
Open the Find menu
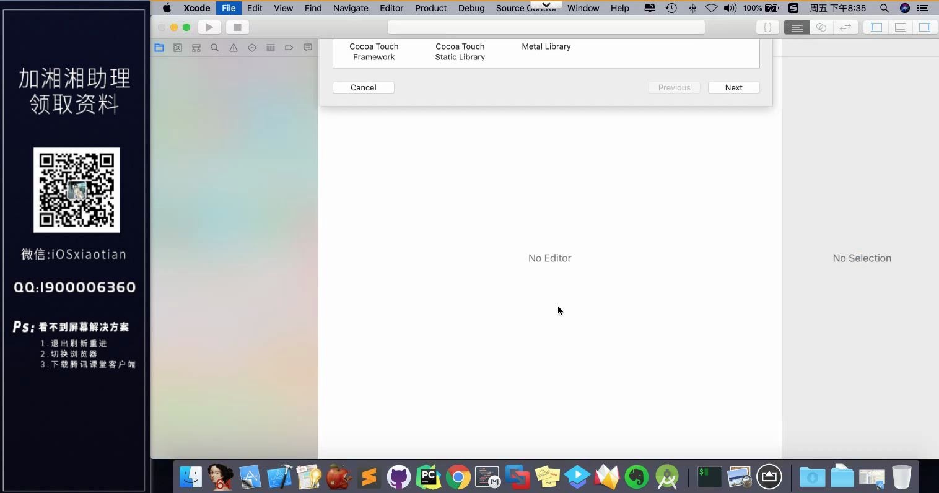313,8
